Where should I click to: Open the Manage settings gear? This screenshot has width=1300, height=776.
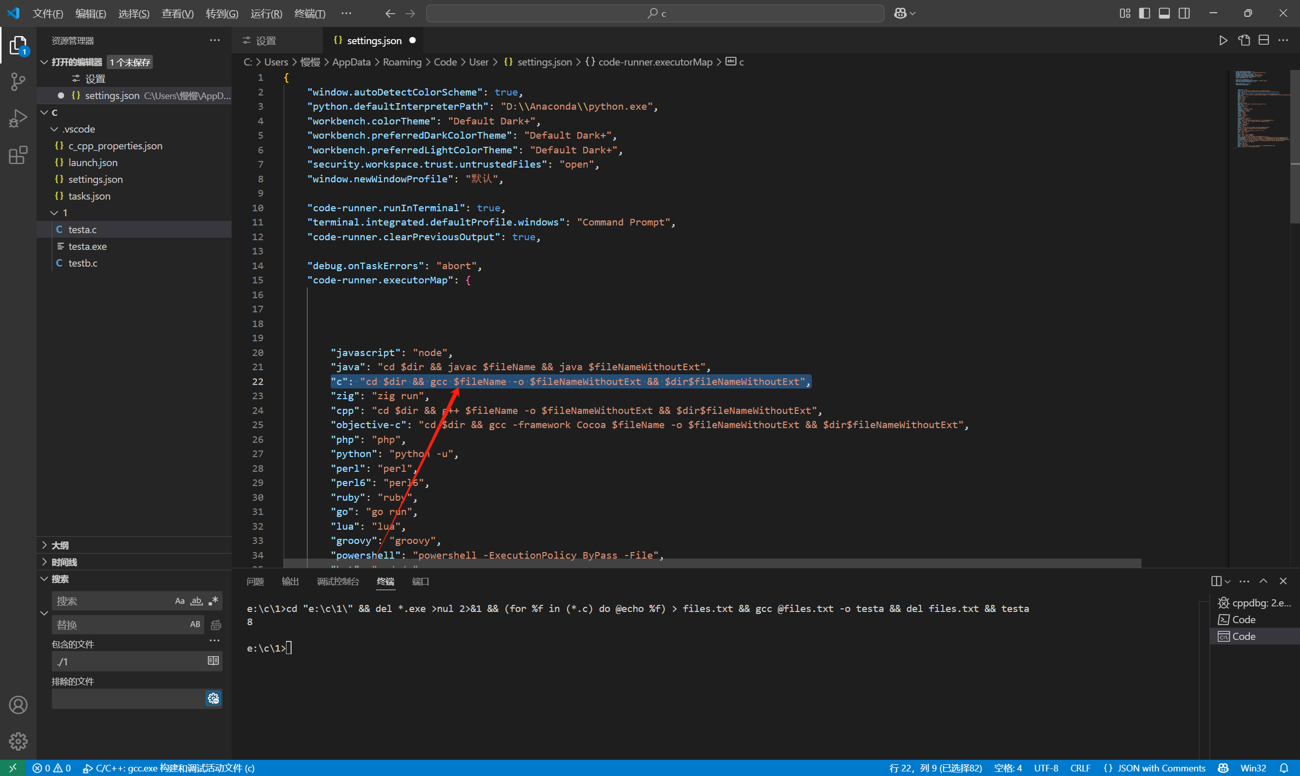[18, 741]
